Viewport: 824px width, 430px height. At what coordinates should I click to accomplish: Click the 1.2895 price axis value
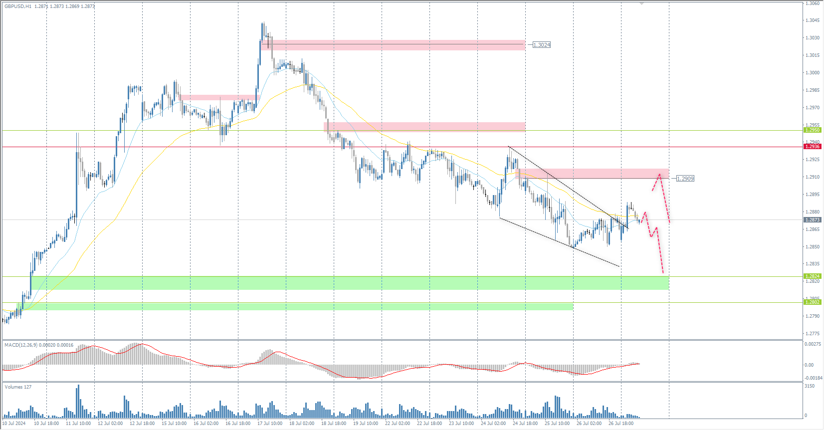click(813, 195)
